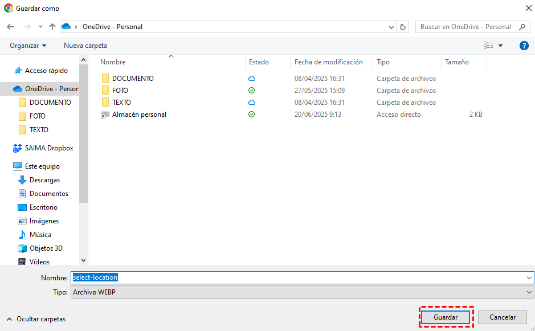Click sidebar scrollbar down arrow
535x331 pixels.
[84, 260]
